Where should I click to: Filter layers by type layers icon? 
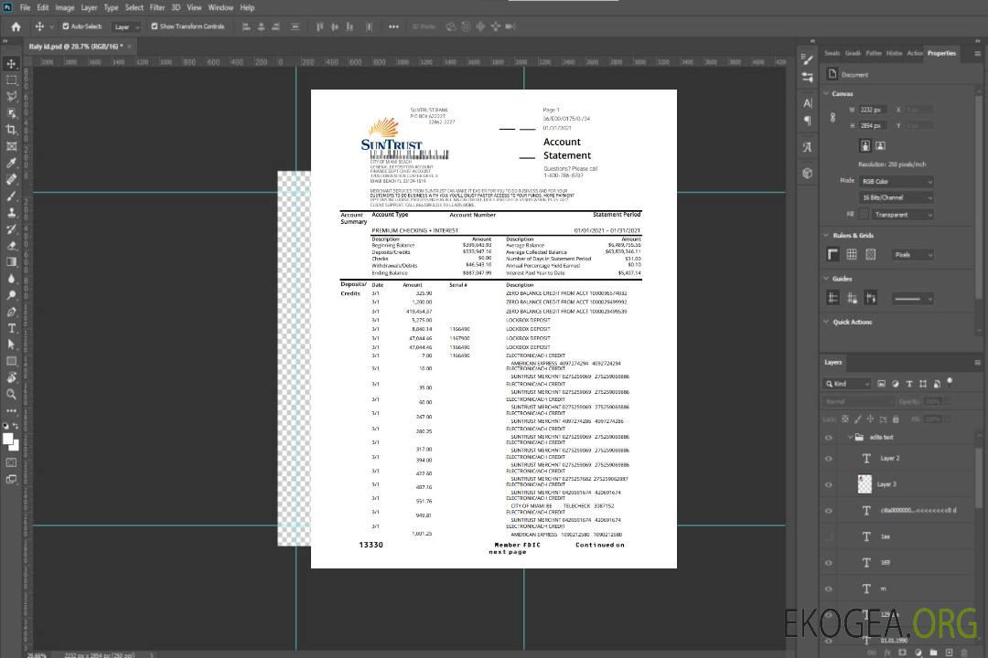(x=908, y=384)
